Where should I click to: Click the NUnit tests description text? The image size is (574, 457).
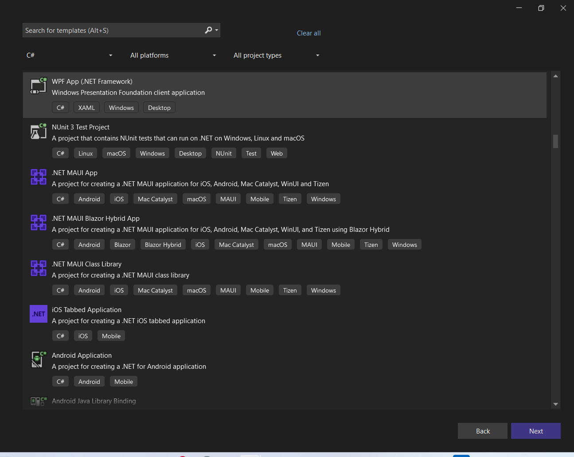click(x=178, y=138)
